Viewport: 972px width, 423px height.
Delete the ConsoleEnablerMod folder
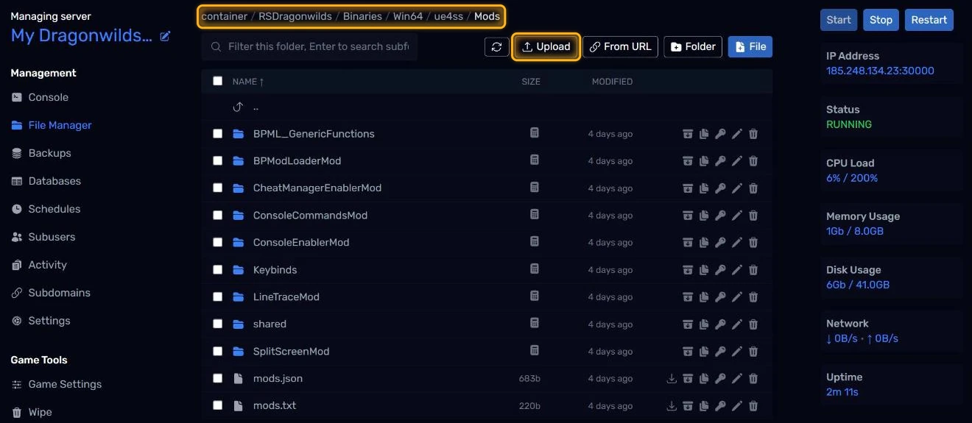click(x=753, y=243)
